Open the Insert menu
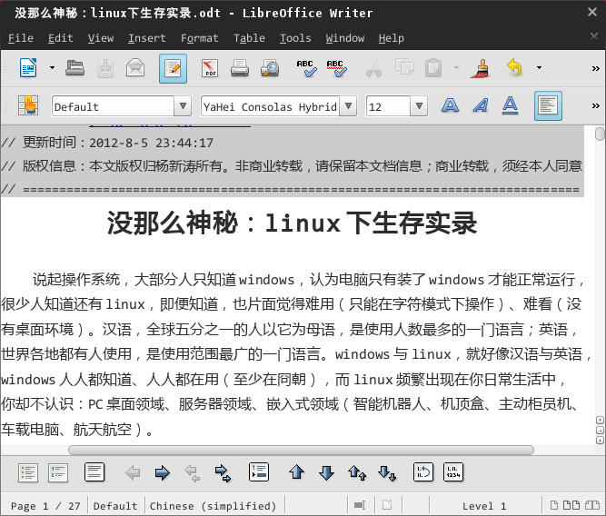Image resolution: width=606 pixels, height=516 pixels. 147,38
